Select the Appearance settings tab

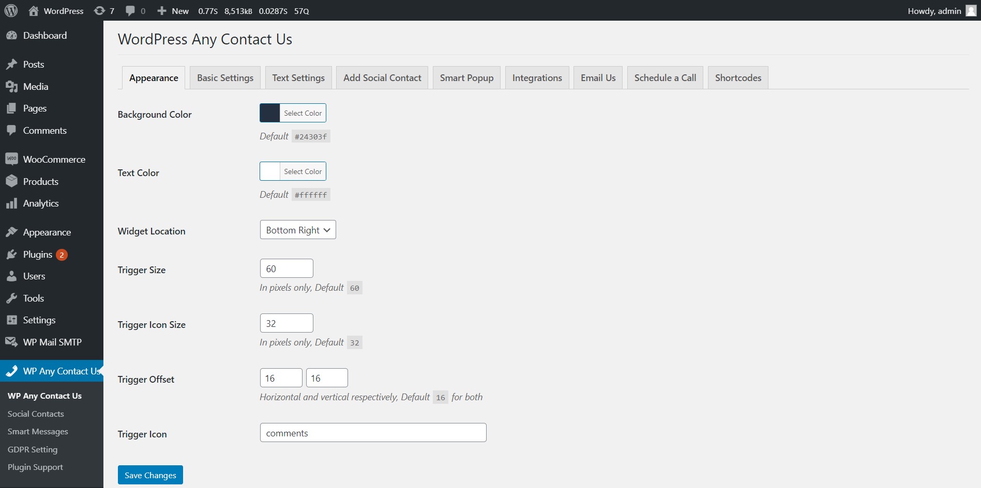point(154,78)
